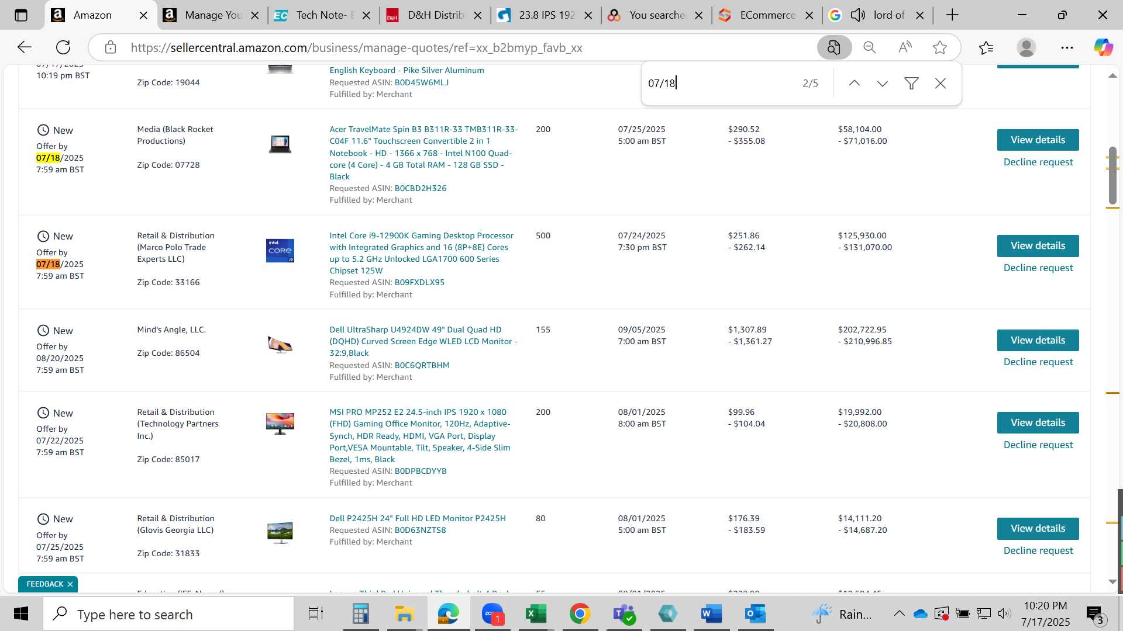The image size is (1123, 631).
Task: Click the MSI monitor thumbnail
Action: tap(280, 424)
